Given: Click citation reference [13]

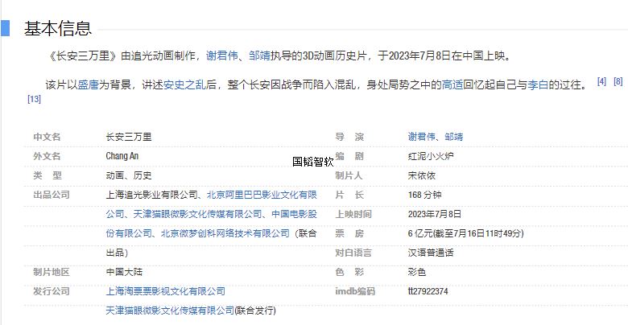Looking at the screenshot, I should (x=34, y=99).
